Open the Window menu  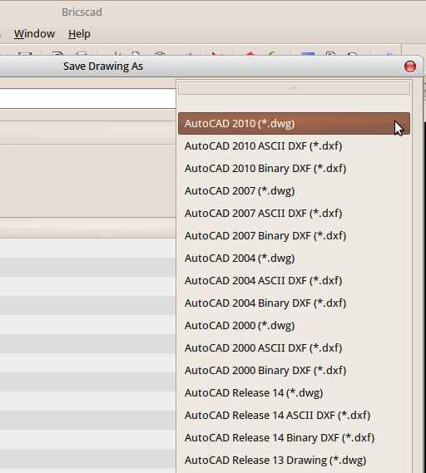pos(34,33)
